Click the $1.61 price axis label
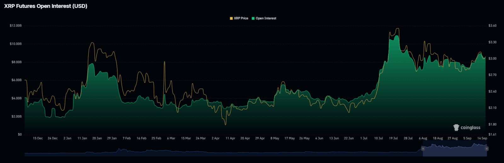This screenshot has height=163, width=504. [x=492, y=135]
